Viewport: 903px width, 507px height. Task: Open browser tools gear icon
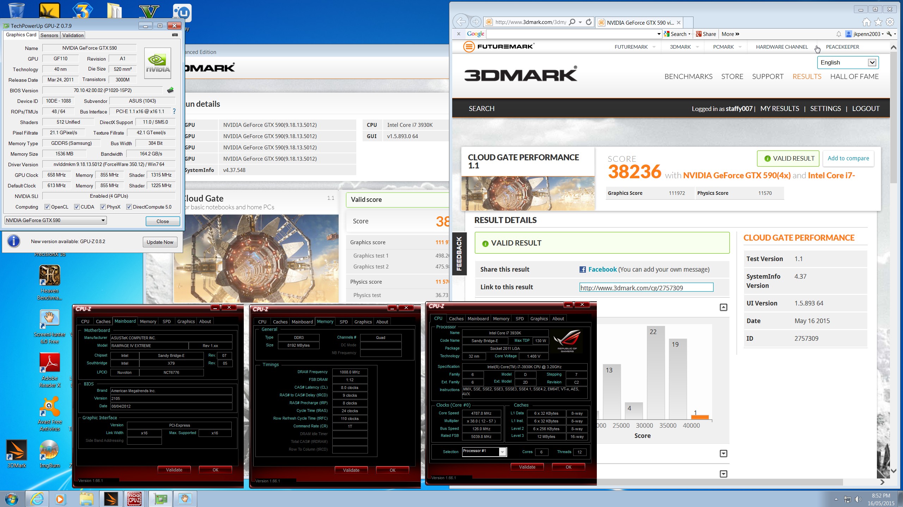tap(890, 22)
